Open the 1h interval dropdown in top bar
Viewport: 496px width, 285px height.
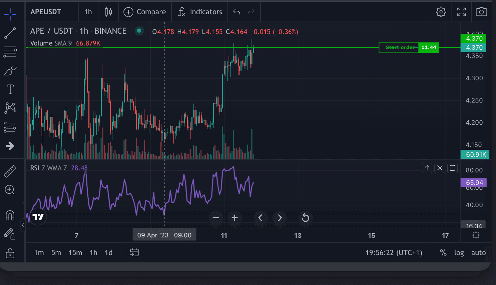pos(88,12)
